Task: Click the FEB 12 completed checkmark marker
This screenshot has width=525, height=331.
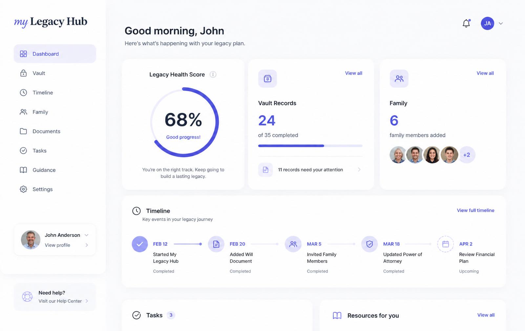Action: 140,244
